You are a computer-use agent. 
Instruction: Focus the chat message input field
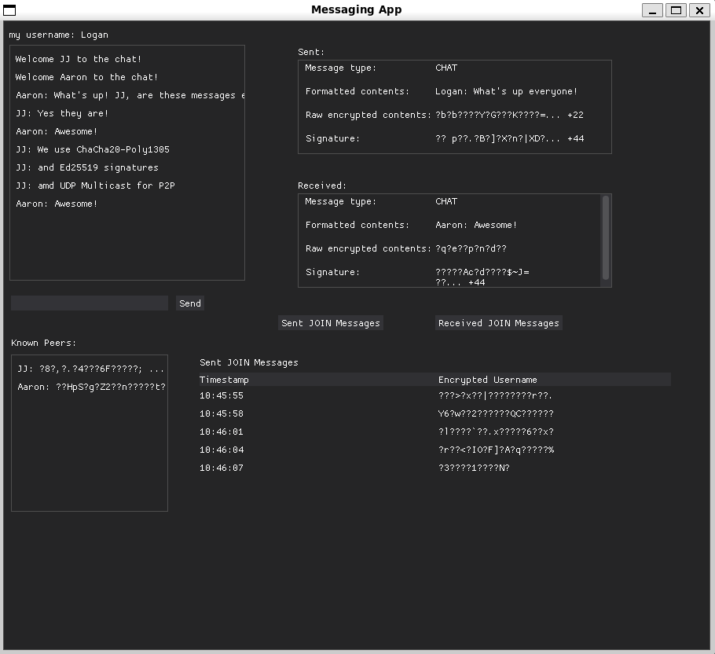click(90, 303)
